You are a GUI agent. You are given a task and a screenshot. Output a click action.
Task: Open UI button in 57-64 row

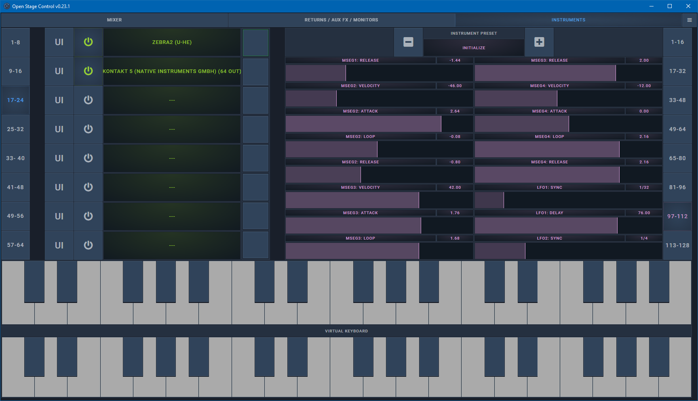pos(59,245)
